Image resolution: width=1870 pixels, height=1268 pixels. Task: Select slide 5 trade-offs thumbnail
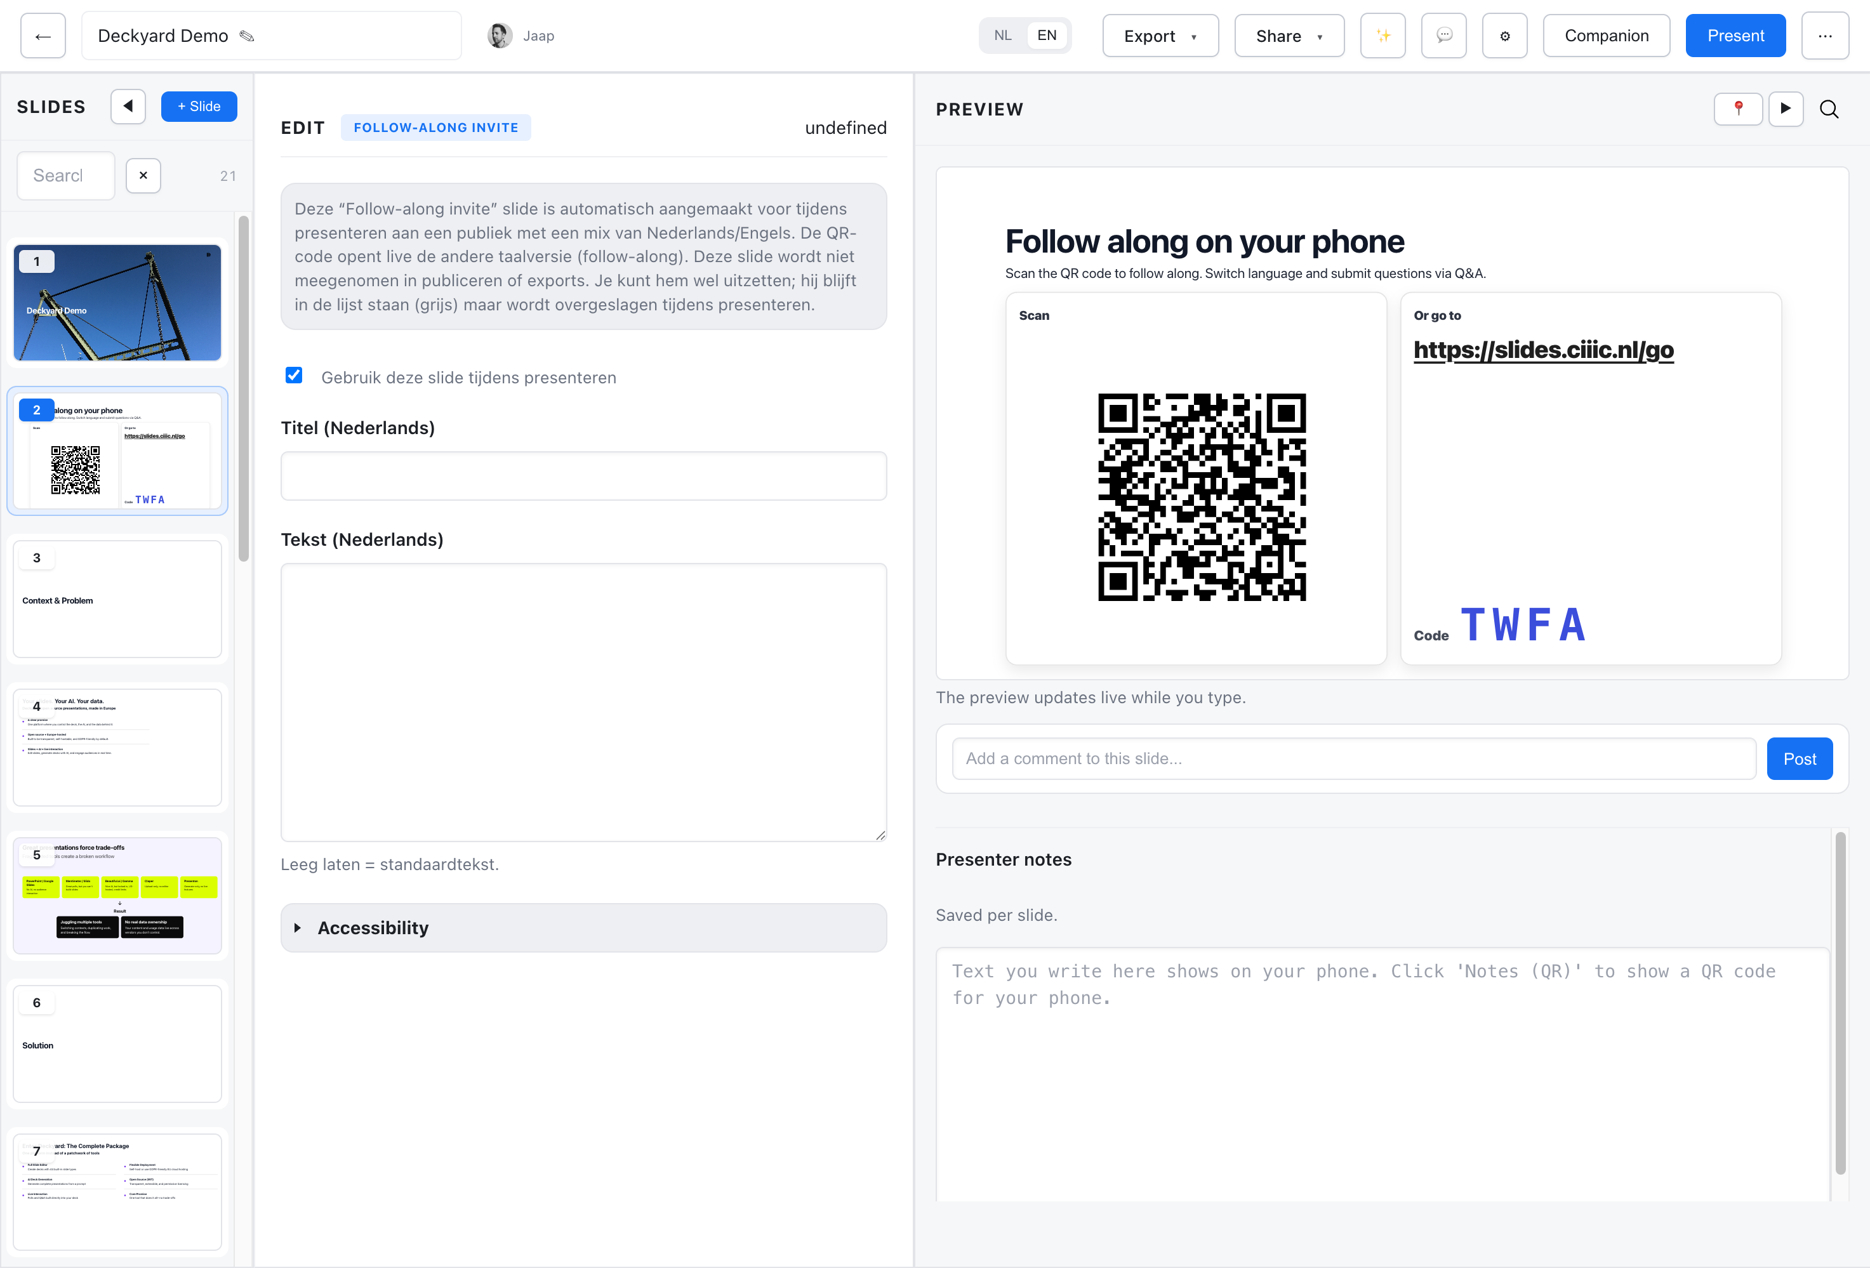click(117, 895)
